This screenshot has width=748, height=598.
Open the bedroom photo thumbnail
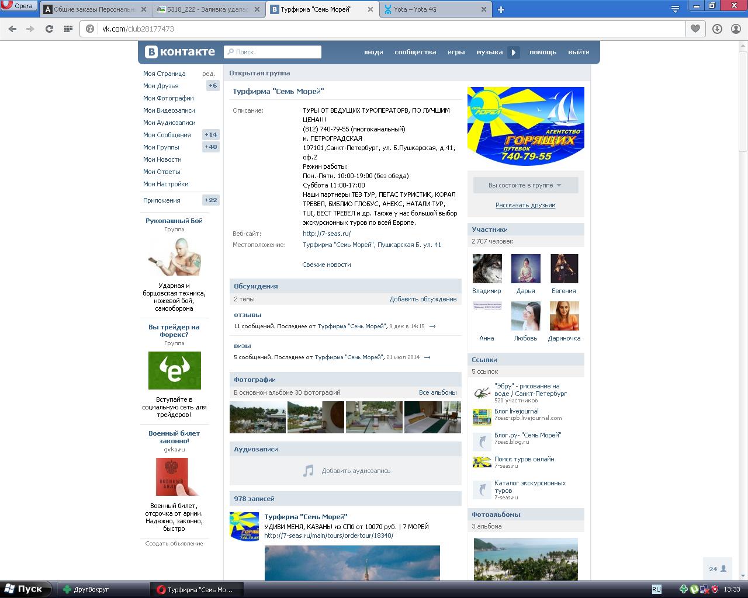432,417
